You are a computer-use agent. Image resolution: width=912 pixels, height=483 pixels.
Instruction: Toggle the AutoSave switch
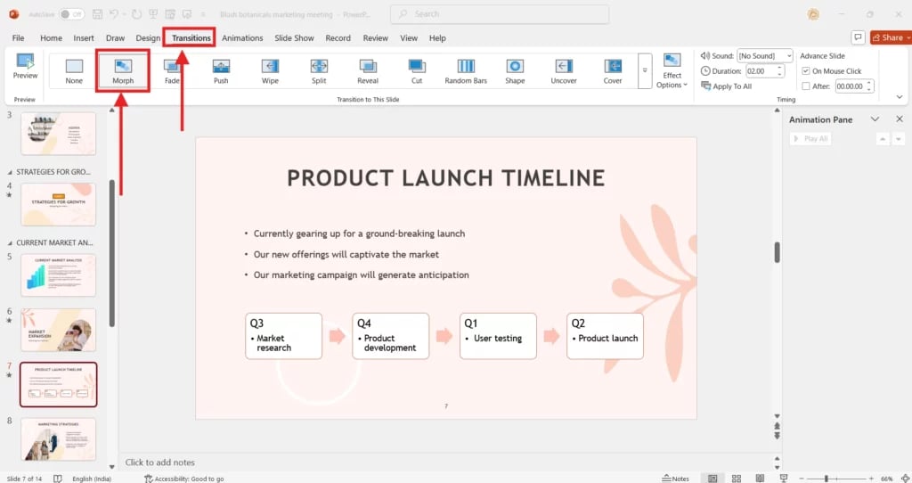[x=71, y=14]
